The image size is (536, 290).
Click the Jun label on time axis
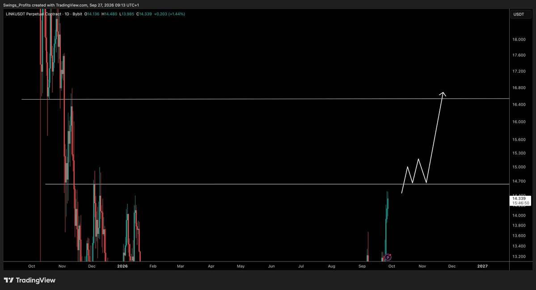(271, 266)
